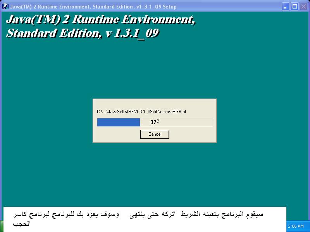Click the sRGB.pf file path text

[141, 112]
